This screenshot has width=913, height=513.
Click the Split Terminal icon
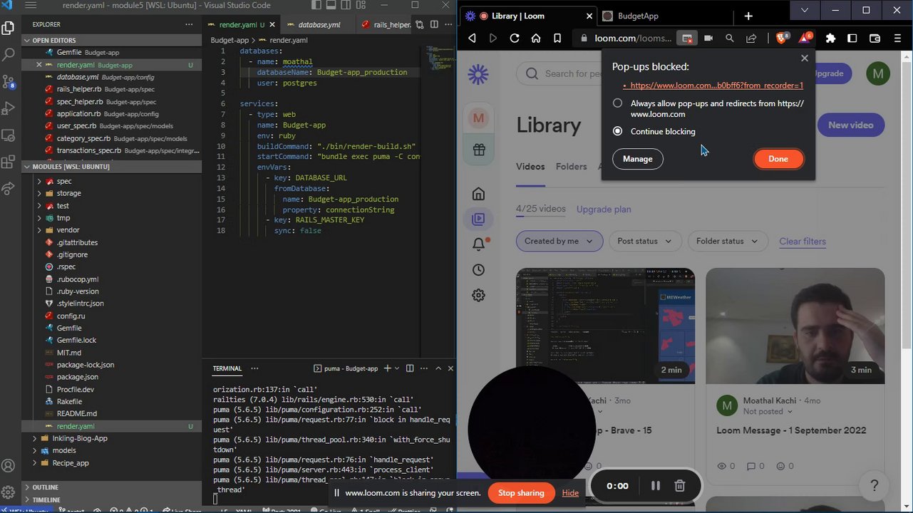(410, 368)
